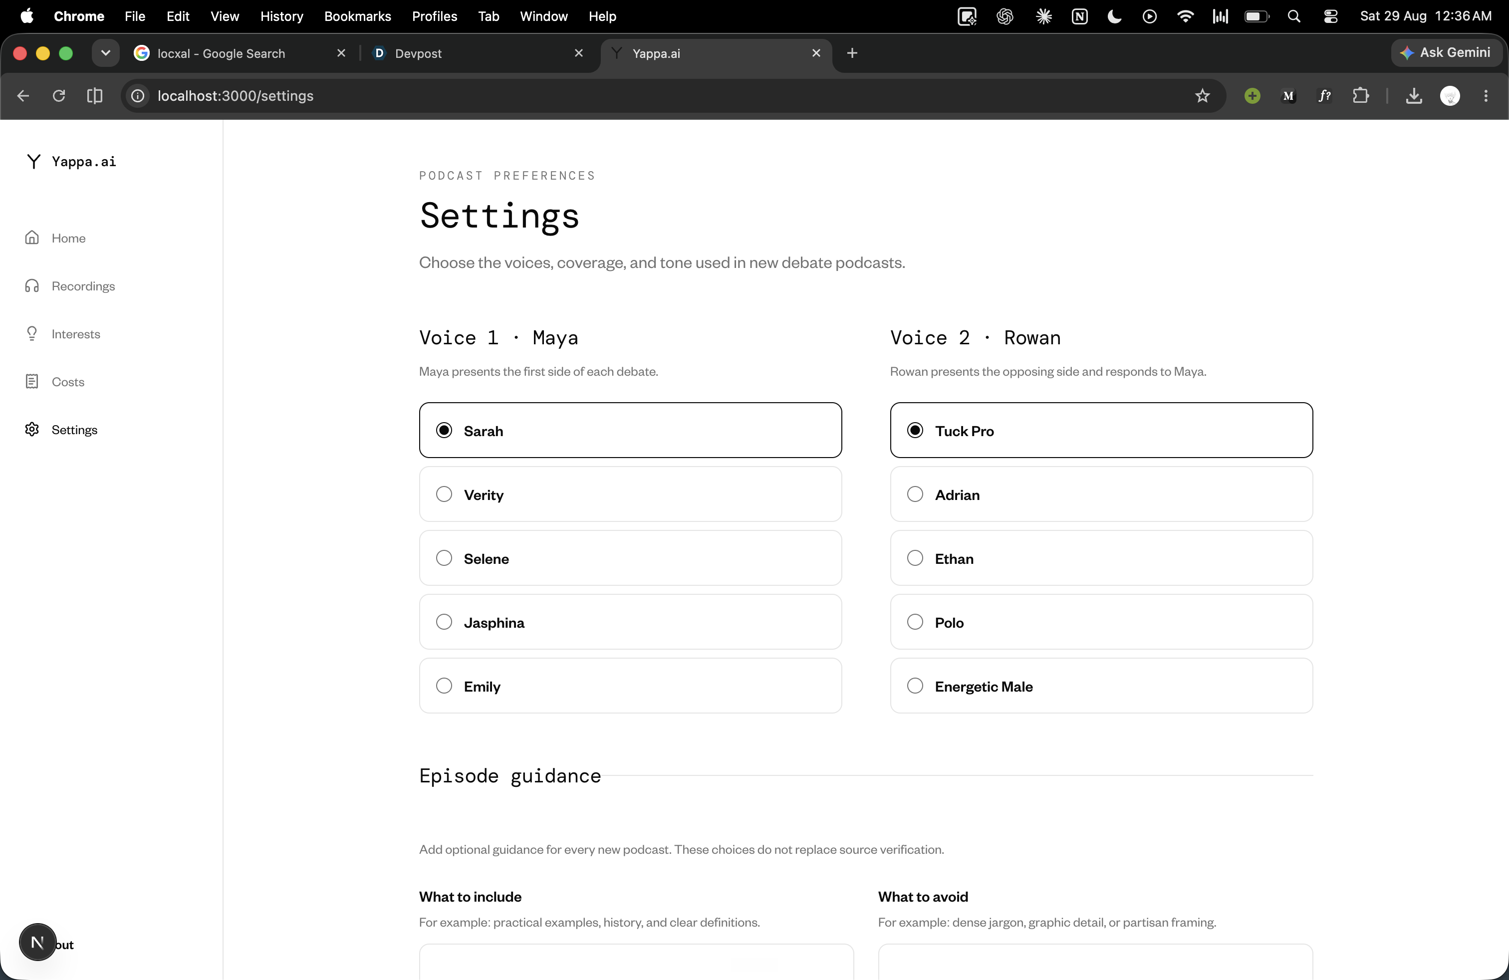Open the Bookmarks menu

pyautogui.click(x=358, y=16)
